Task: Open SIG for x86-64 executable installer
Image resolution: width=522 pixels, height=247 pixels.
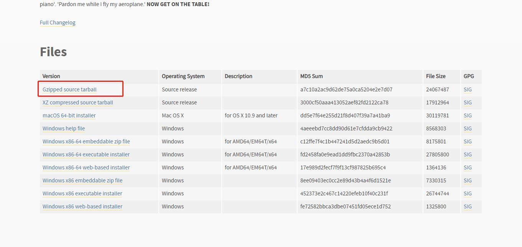Action: click(x=468, y=154)
